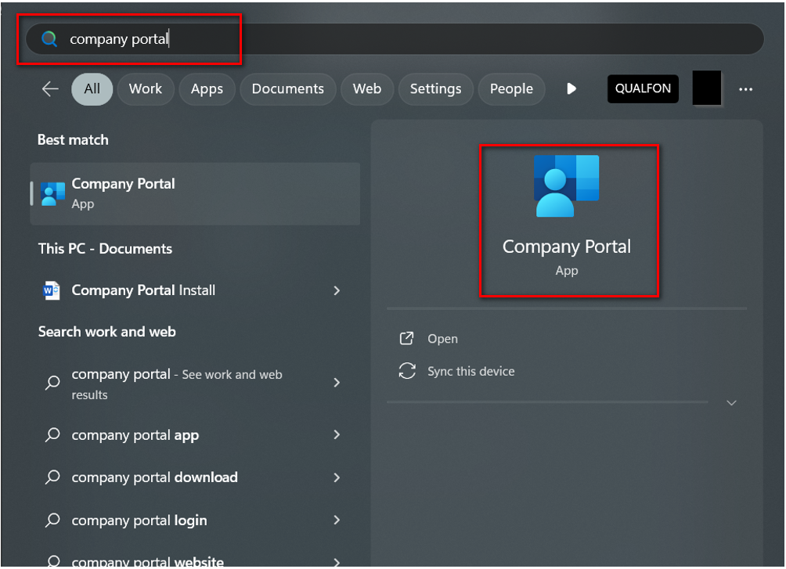Expand the actions list down chevron
The height and width of the screenshot is (569, 786).
[731, 402]
